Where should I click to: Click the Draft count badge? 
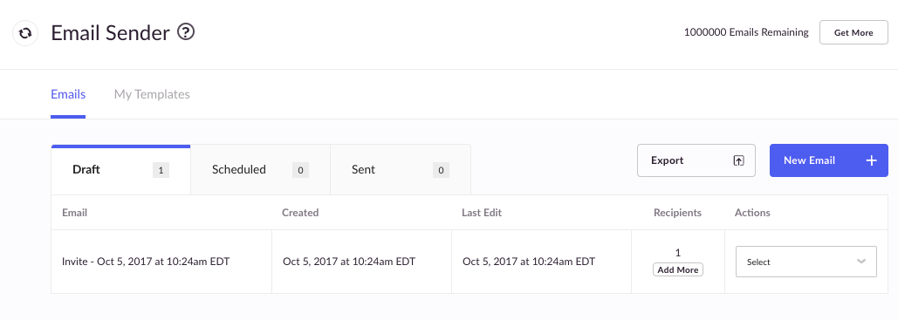[x=161, y=170]
